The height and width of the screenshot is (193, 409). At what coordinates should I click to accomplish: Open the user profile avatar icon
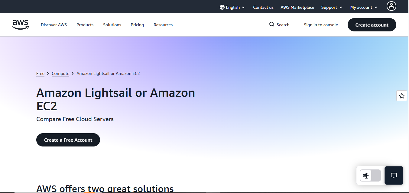(391, 6)
